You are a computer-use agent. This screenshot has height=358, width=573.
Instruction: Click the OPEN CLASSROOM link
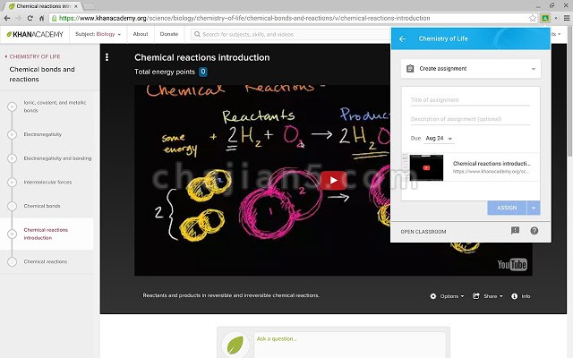[423, 232]
